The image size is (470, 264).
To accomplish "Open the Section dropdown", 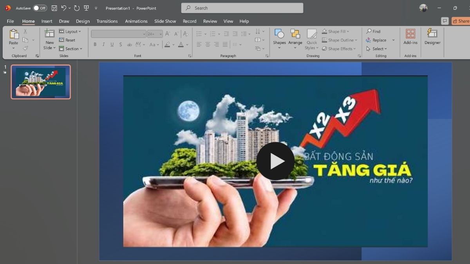I will [x=70, y=48].
